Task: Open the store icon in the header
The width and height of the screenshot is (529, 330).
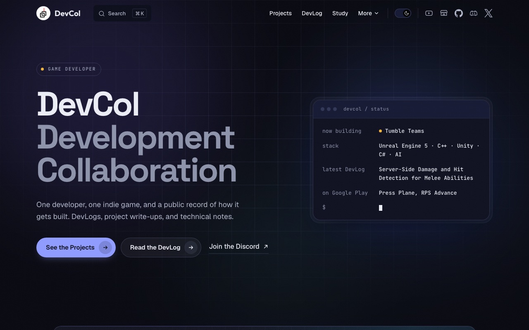Action: click(444, 13)
